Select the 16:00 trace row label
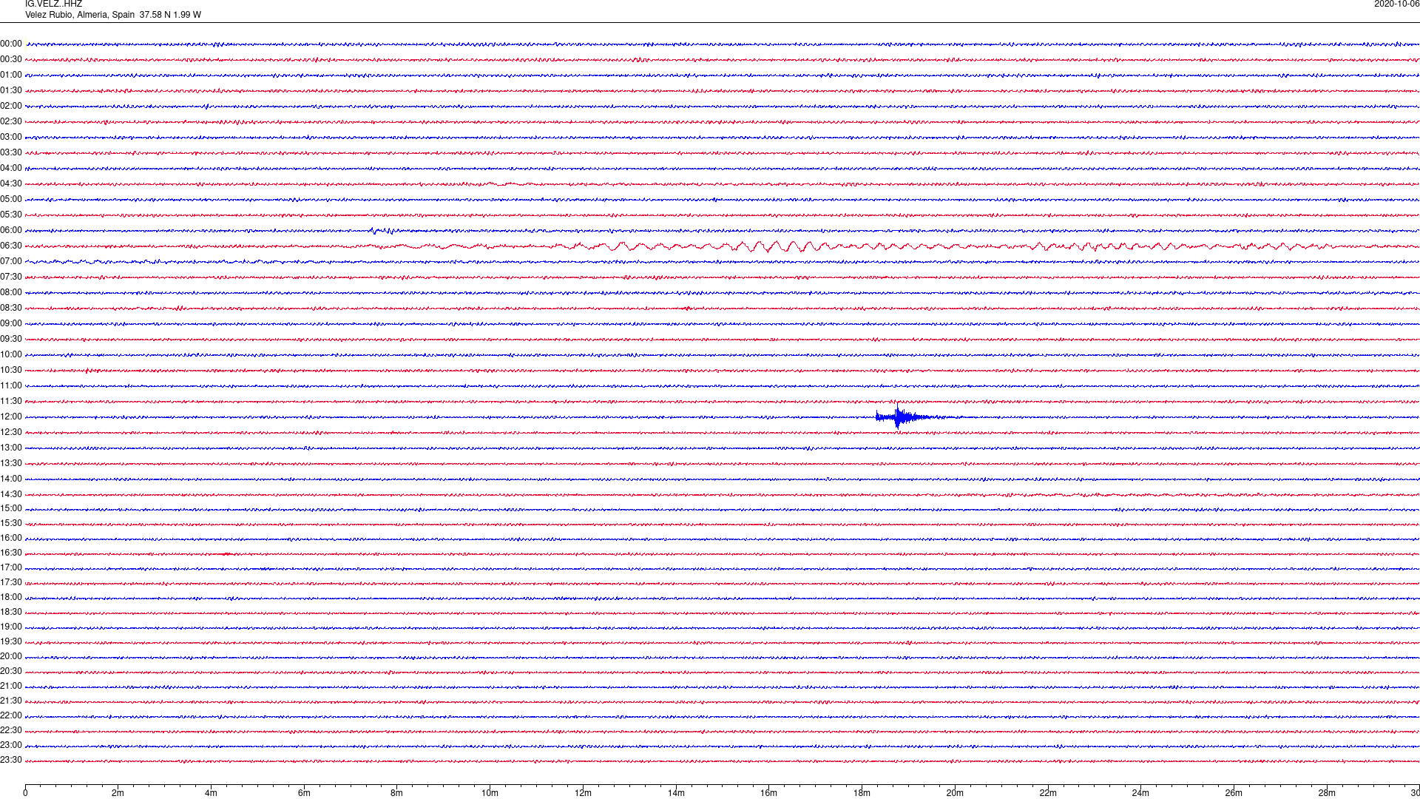1420x799 pixels. (11, 539)
